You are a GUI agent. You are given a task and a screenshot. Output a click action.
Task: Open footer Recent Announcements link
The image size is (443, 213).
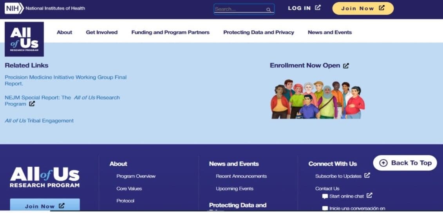241,176
